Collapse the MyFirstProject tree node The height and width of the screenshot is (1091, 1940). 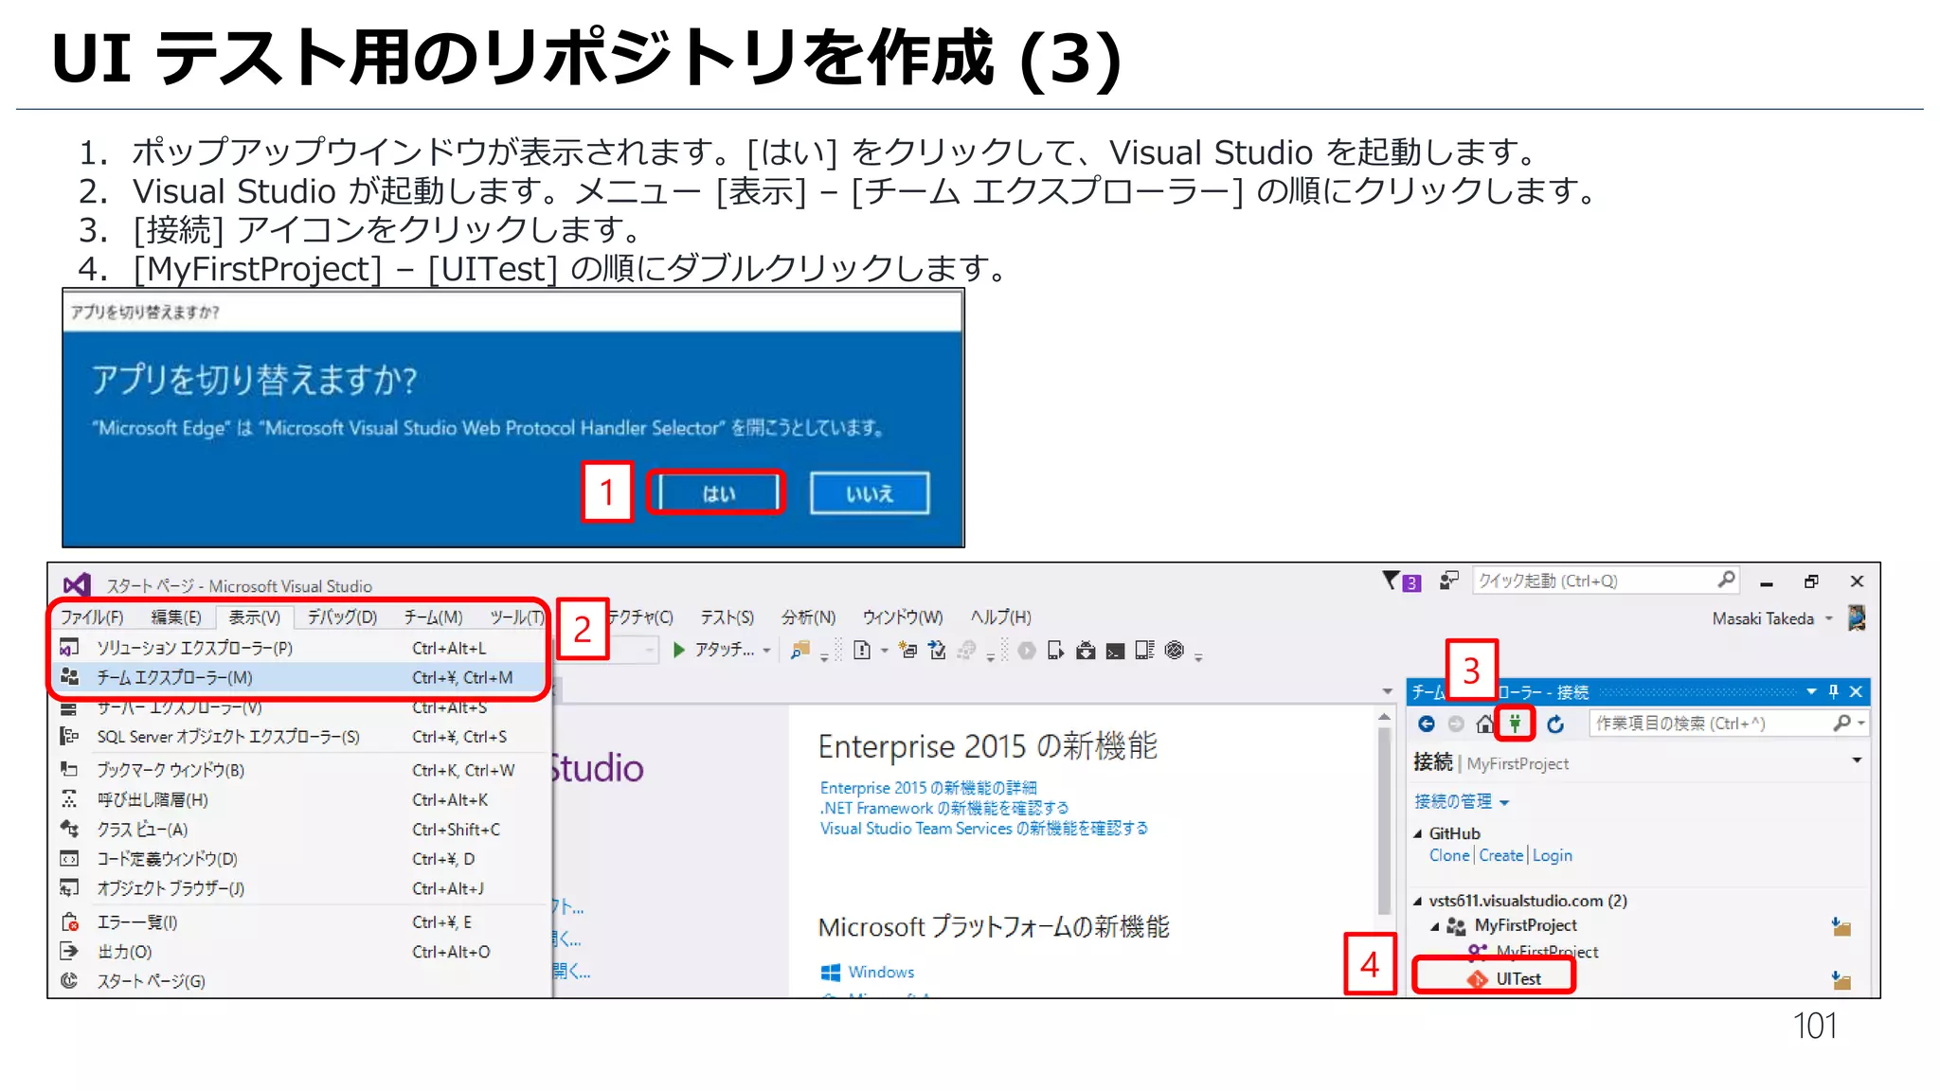point(1435,926)
